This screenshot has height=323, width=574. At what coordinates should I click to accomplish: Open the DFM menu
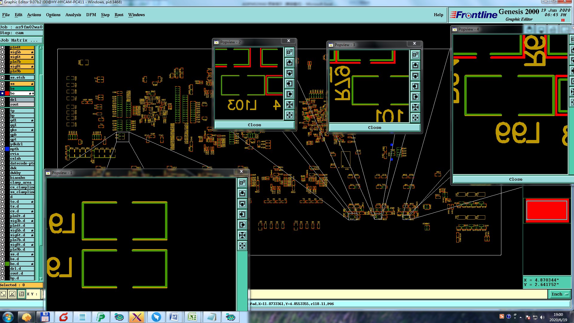(x=91, y=15)
